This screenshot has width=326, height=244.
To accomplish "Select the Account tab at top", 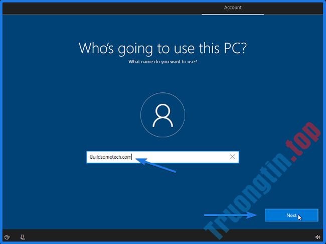I will [x=233, y=8].
